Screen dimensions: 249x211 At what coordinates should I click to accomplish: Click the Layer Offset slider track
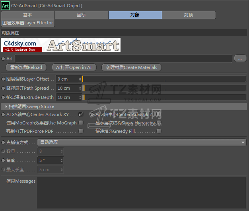click(164, 79)
